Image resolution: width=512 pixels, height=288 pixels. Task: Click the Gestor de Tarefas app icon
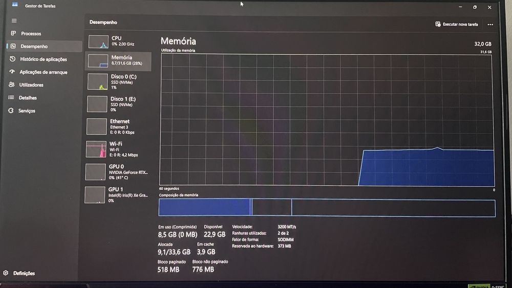[x=15, y=5]
